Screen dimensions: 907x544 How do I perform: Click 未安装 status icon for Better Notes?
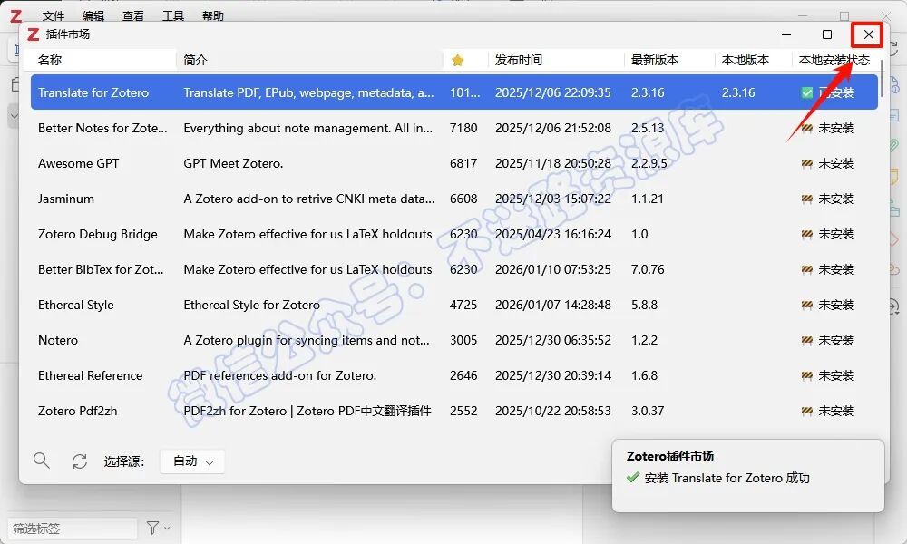807,129
